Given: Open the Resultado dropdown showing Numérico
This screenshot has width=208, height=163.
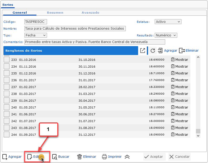Looking at the screenshot, I should coord(166,35).
